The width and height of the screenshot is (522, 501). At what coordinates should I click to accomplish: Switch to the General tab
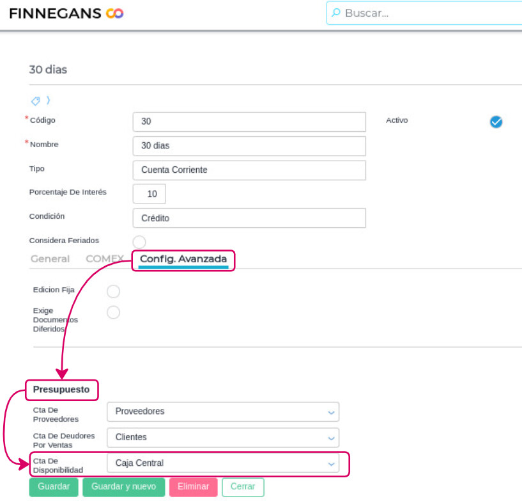pyautogui.click(x=50, y=259)
